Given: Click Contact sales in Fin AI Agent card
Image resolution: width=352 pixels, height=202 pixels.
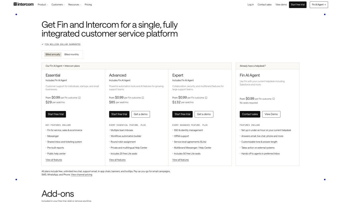Looking at the screenshot, I should tap(250, 114).
